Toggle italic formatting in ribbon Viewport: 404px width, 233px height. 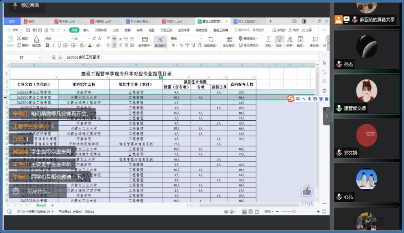click(53, 46)
